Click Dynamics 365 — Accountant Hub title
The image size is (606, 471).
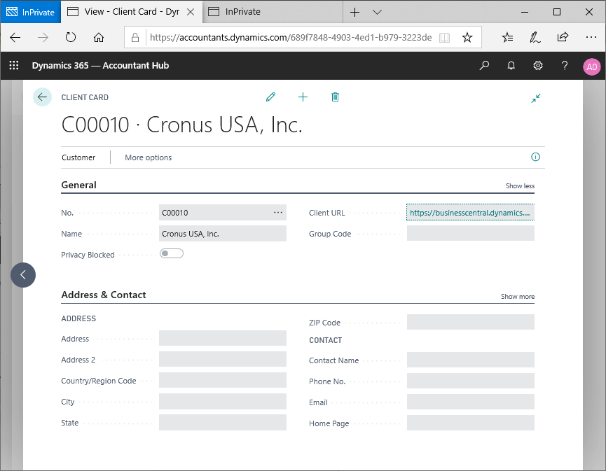pyautogui.click(x=100, y=66)
